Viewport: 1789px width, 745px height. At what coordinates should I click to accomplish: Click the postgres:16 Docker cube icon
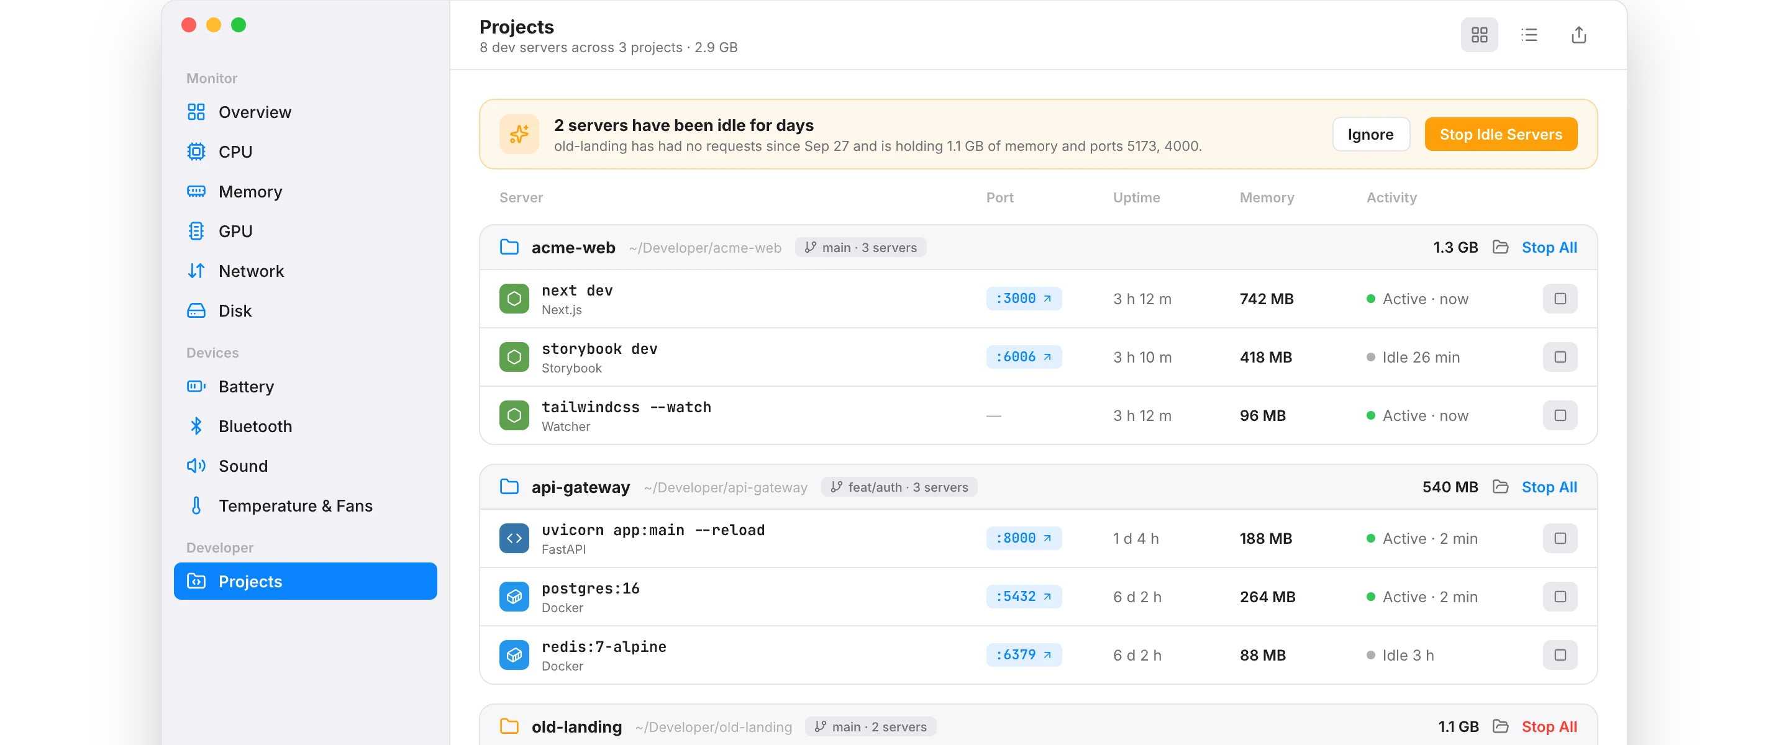[x=514, y=597]
